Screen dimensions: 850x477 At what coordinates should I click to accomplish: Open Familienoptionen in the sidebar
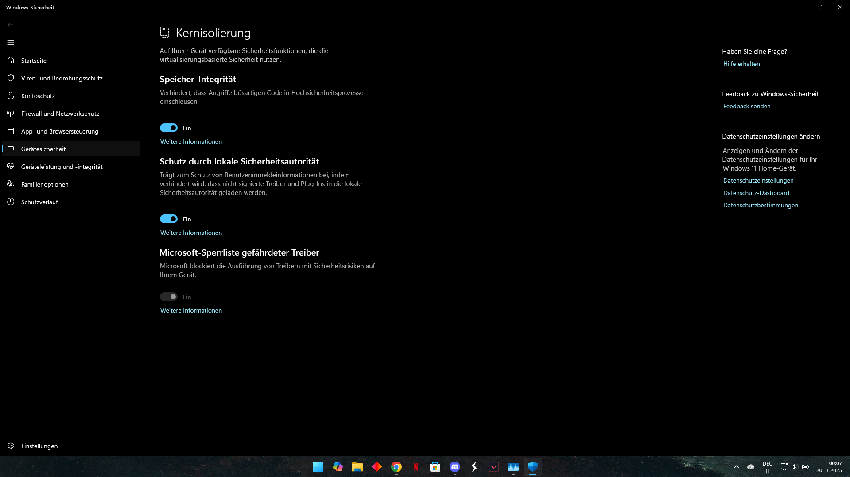(71, 184)
